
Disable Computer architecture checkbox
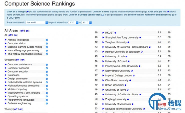pyautogui.click(x=47, y=65)
